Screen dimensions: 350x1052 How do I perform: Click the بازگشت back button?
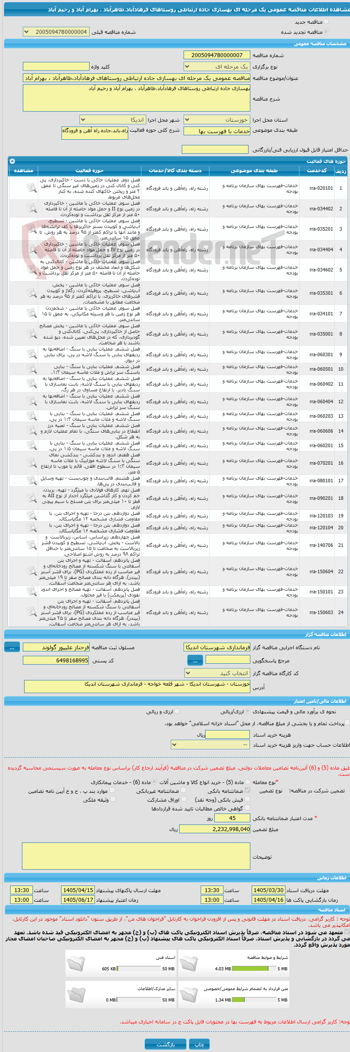point(166,1044)
